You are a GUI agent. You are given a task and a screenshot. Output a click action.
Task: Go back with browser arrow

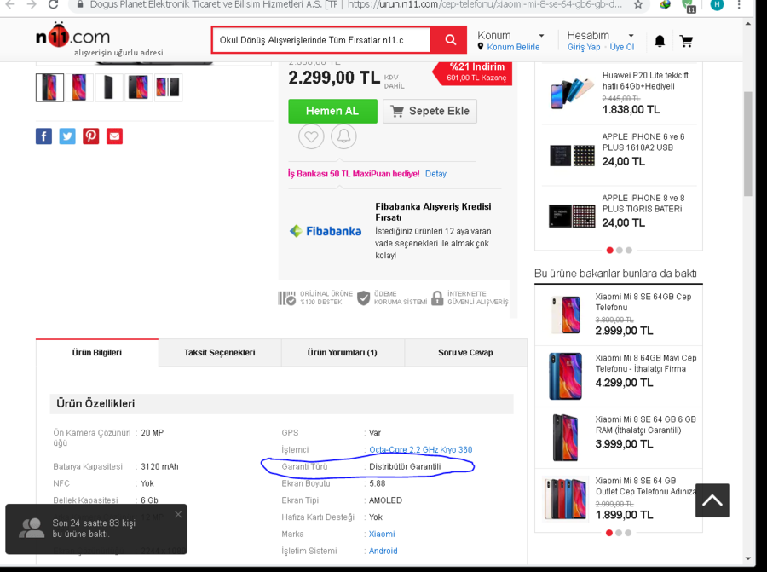click(x=9, y=5)
